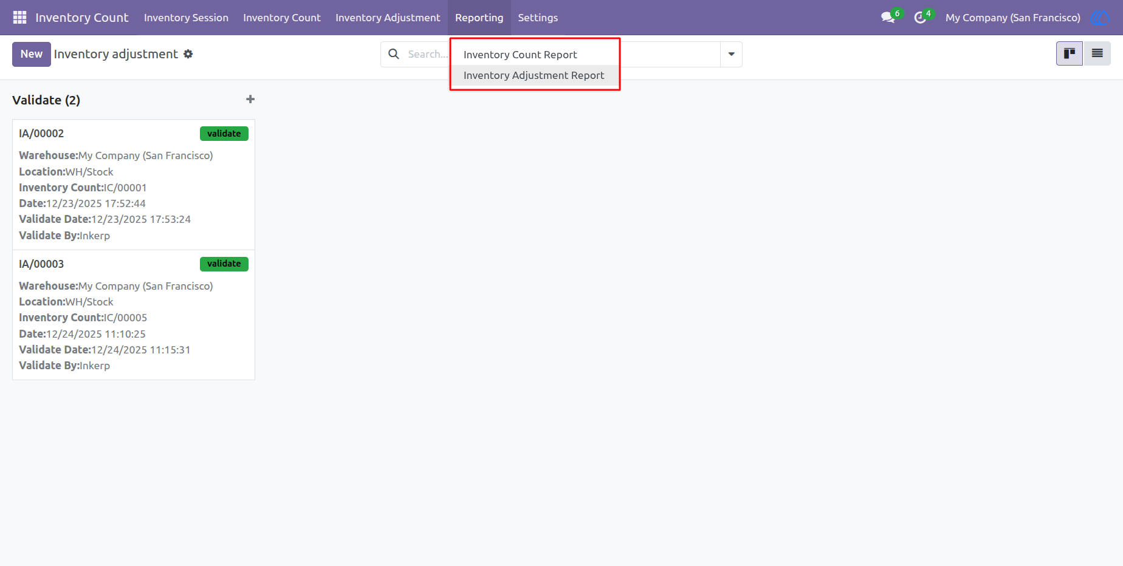1123x566 pixels.
Task: Click the Reporting menu
Action: [479, 18]
